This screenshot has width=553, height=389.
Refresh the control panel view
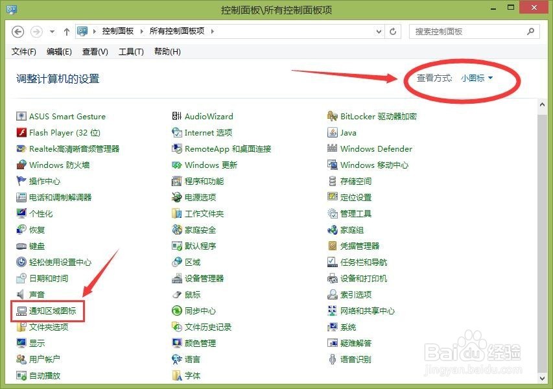coord(393,31)
